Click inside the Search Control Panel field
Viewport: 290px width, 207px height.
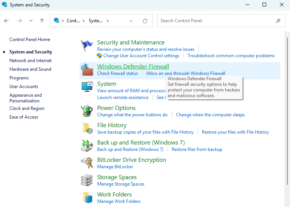(217, 21)
